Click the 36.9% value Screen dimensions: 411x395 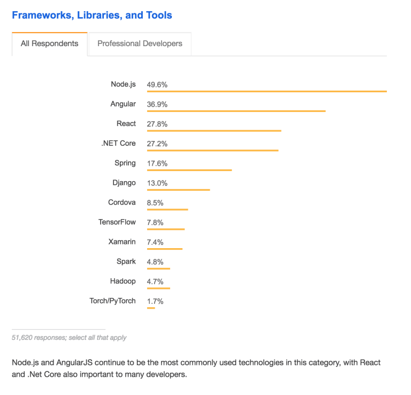157,104
